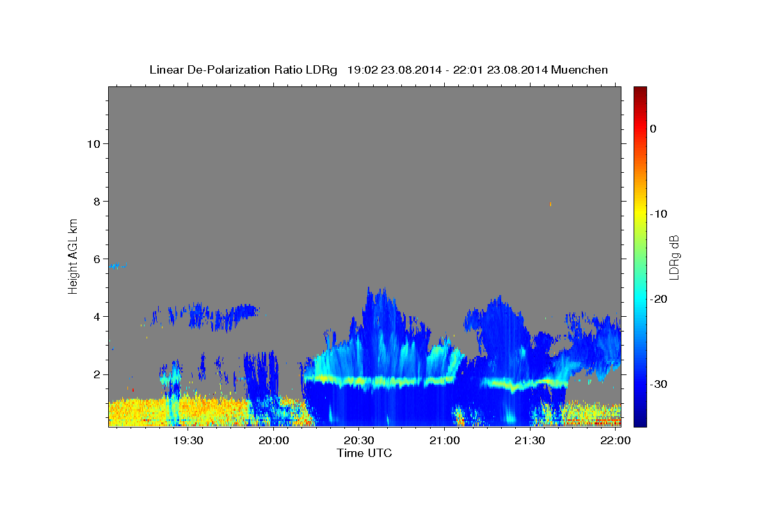Click the 'Height AGL km' axis label
Screen dimensions: 768x512
pos(73,256)
